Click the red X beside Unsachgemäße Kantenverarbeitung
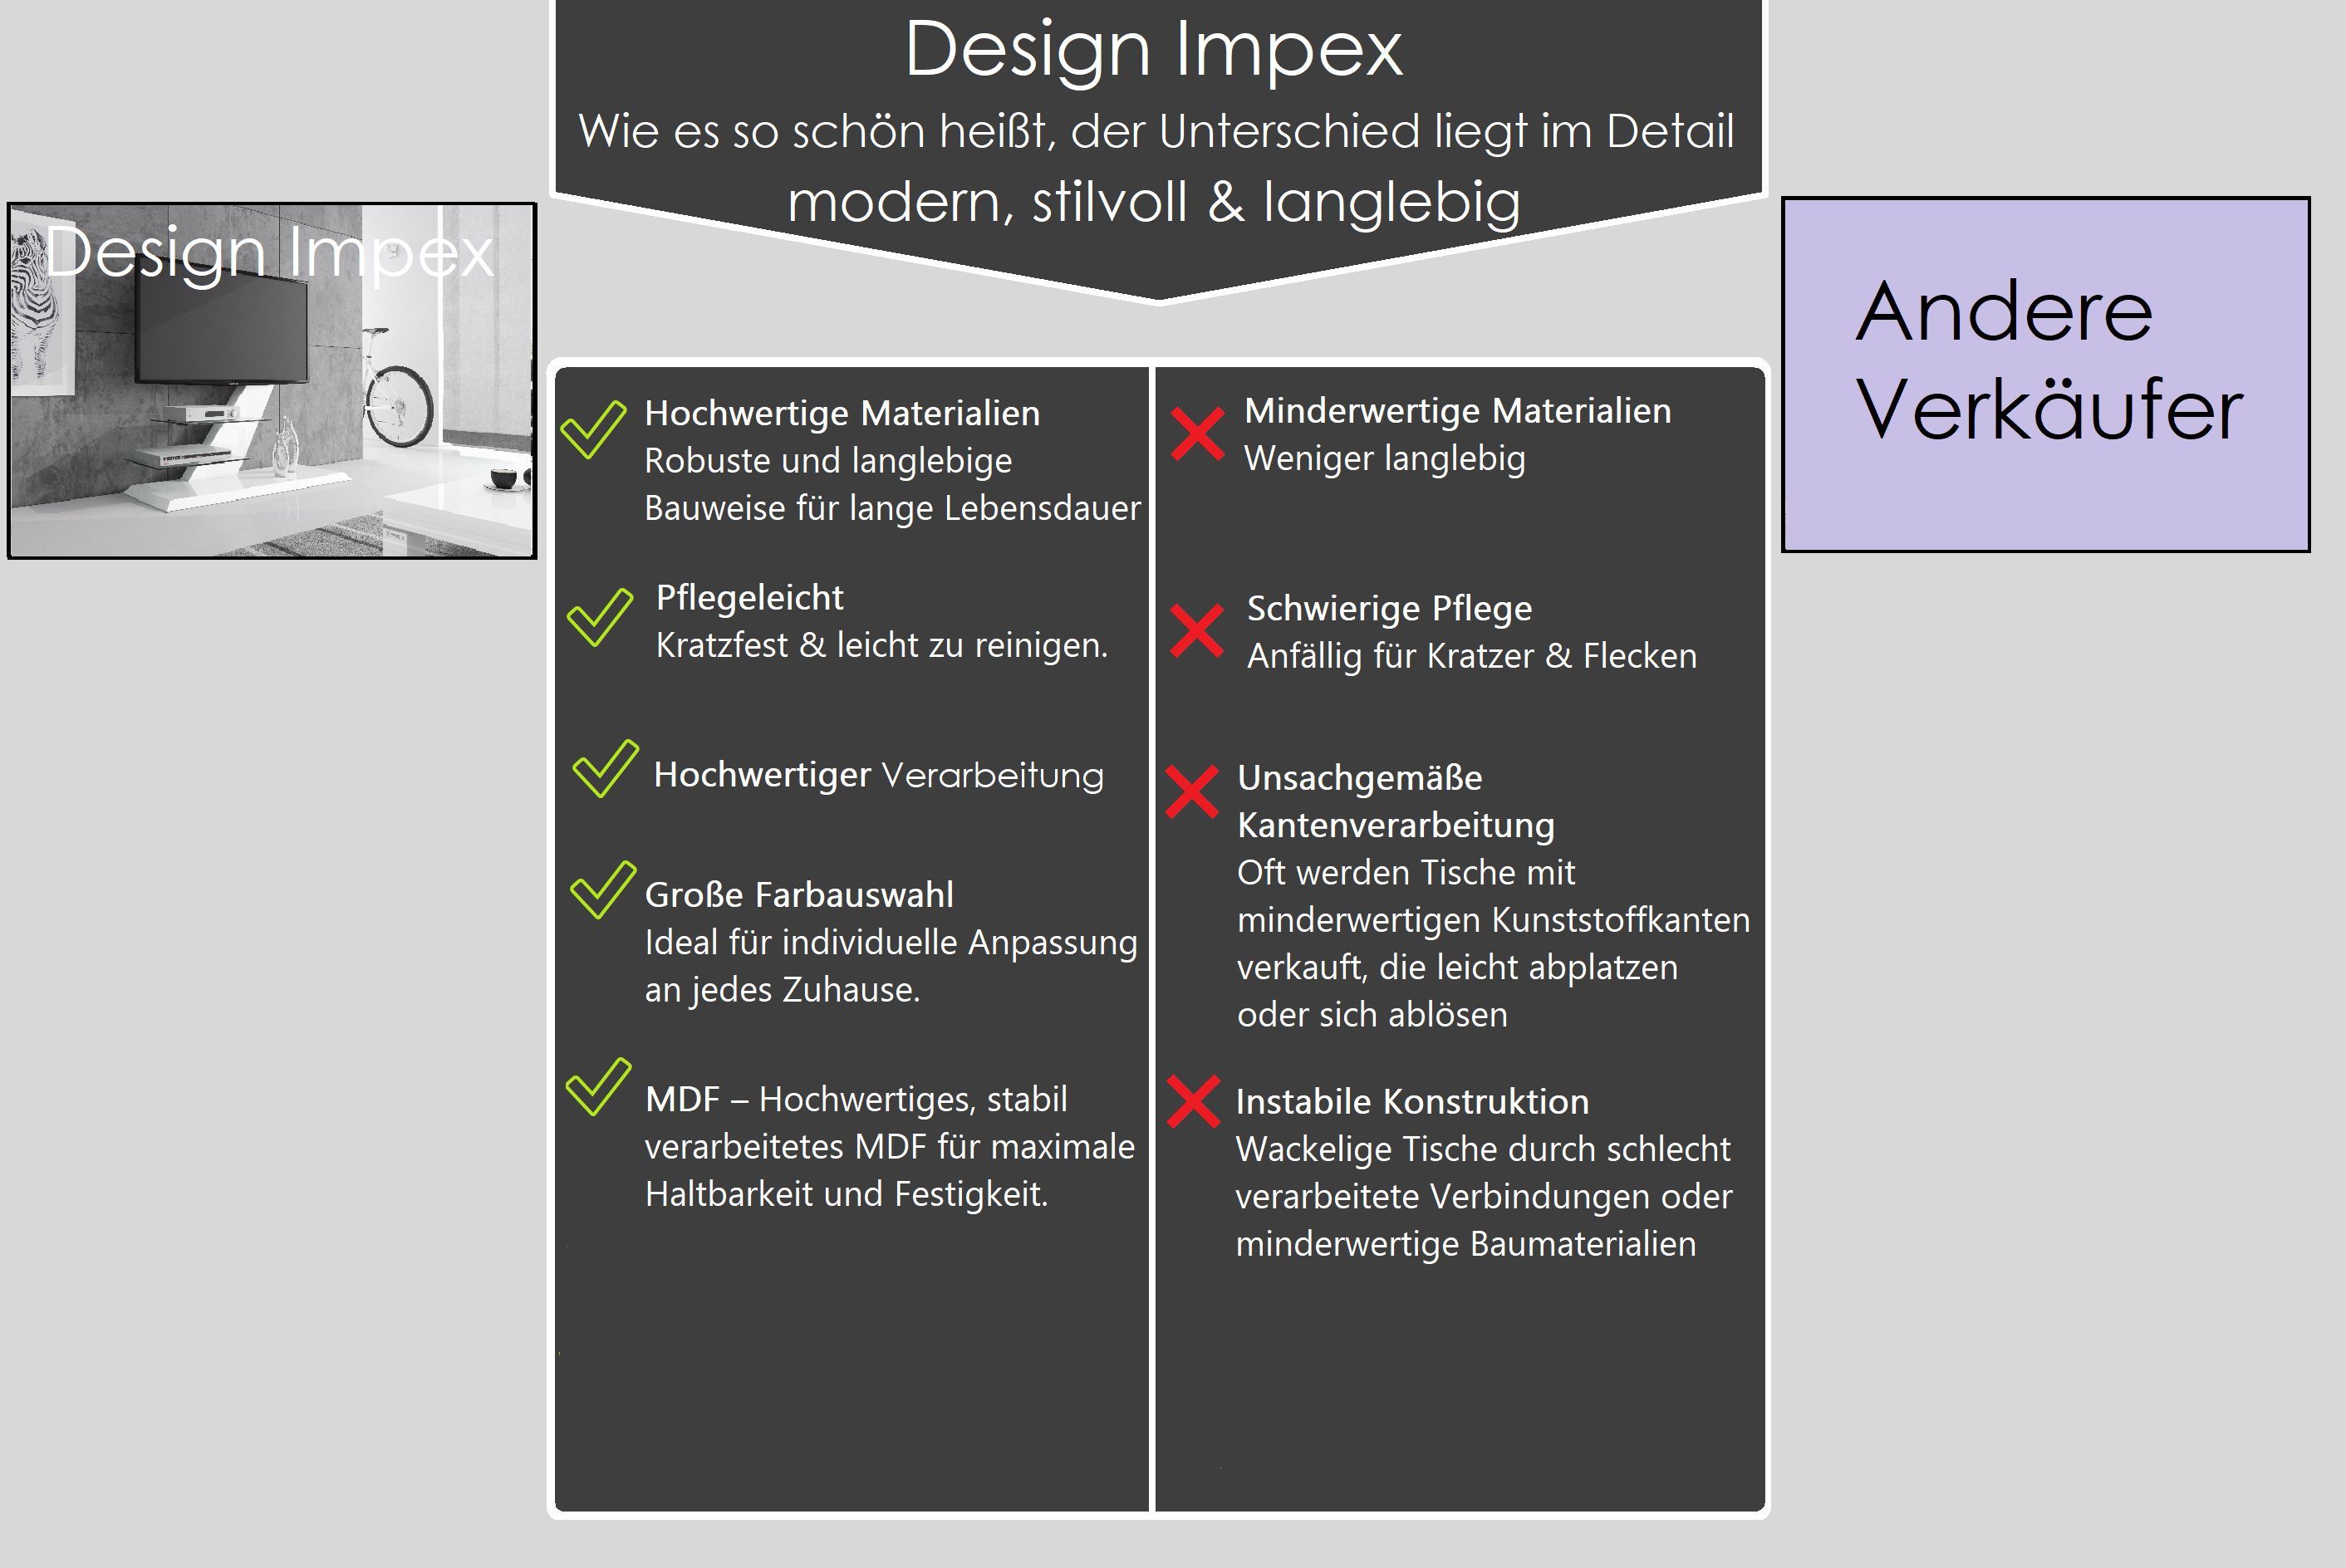This screenshot has height=1568, width=2346. [1192, 792]
